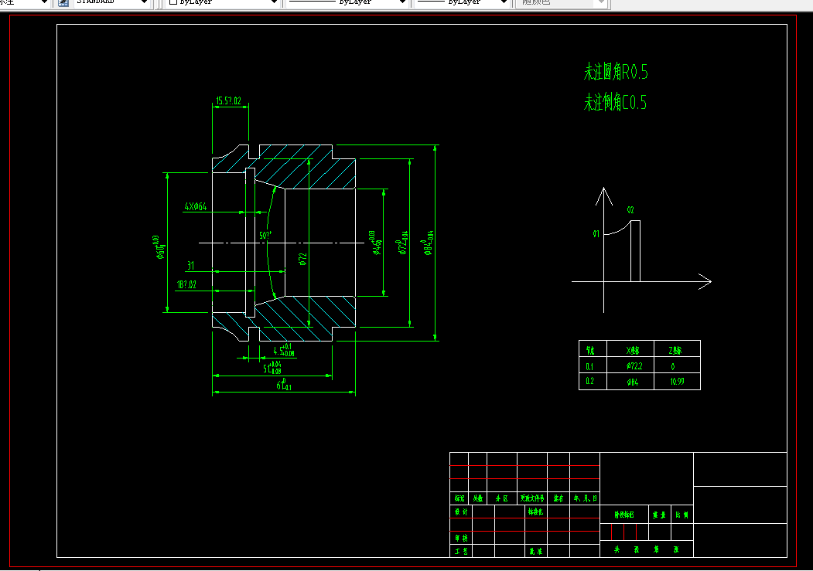Select the 4Xφ64 dimension label
Screen dimensions: 813x571
[196, 206]
